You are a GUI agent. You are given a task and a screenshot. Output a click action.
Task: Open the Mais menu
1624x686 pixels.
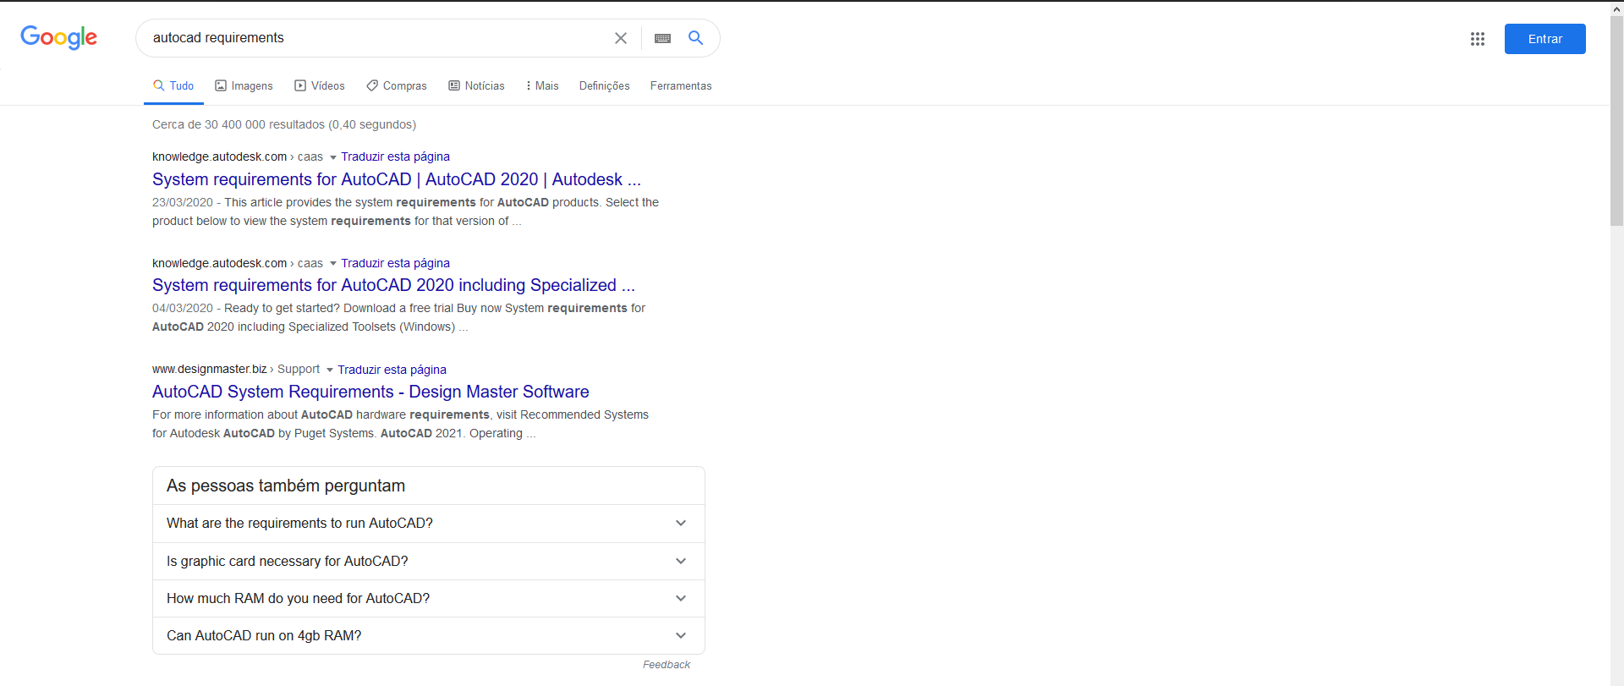pyautogui.click(x=542, y=85)
